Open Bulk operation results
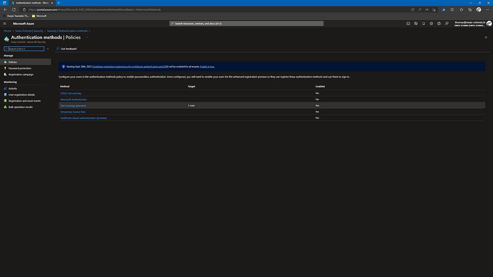This screenshot has width=493, height=277. tap(21, 107)
